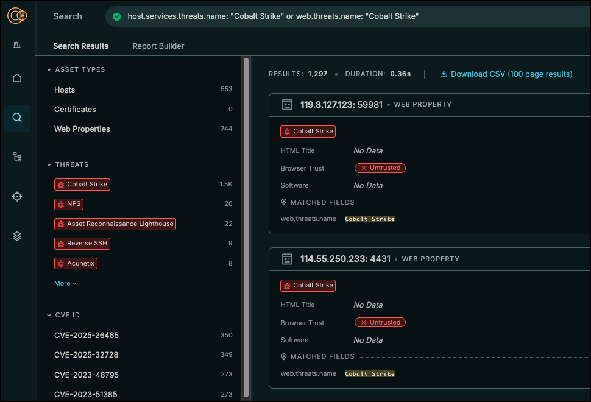Click the search query input field
Image resolution: width=591 pixels, height=402 pixels.
pyautogui.click(x=341, y=16)
